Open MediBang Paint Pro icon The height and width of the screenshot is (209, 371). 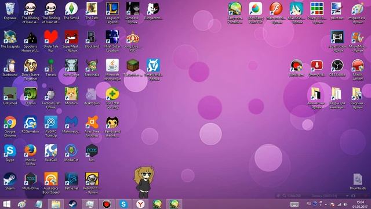click(255, 13)
